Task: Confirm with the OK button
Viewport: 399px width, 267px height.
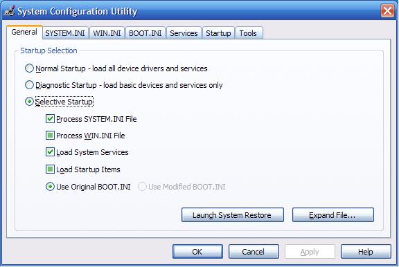Action: (197, 252)
